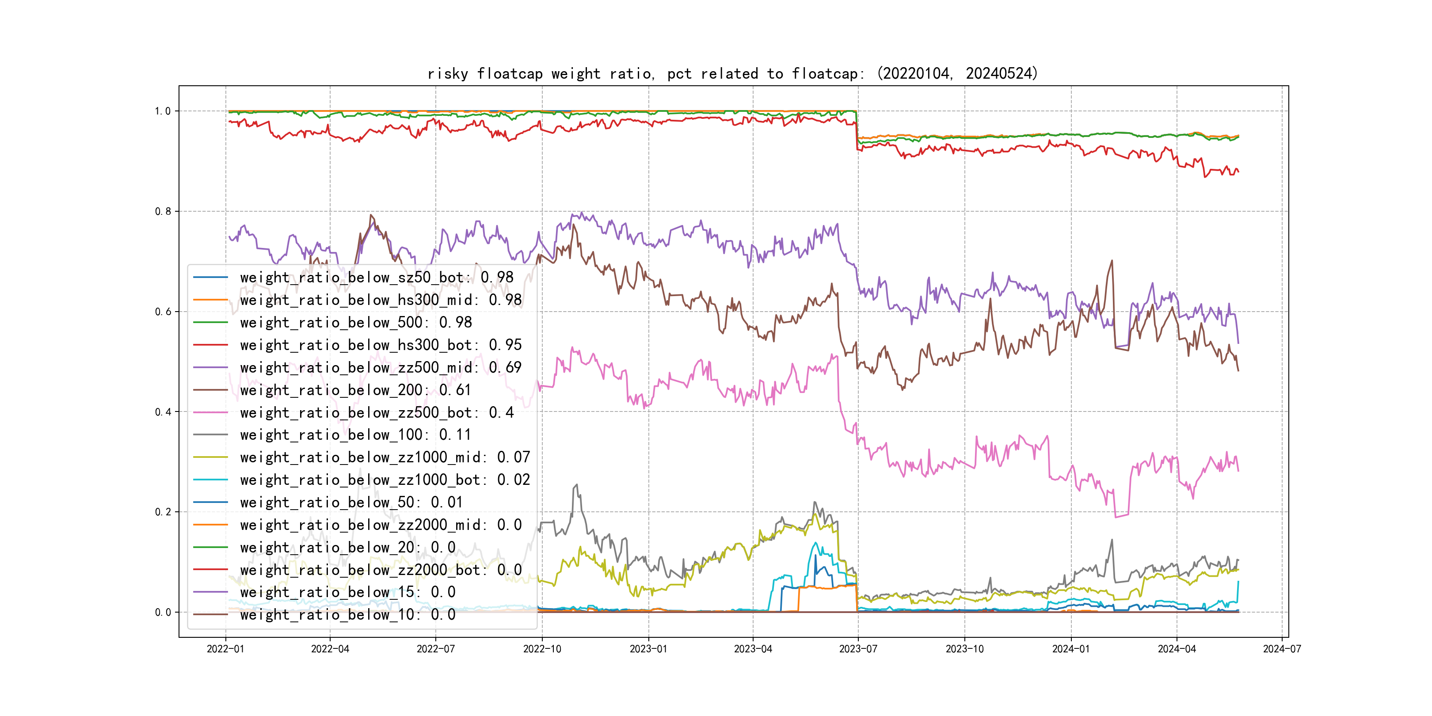
Task: Click x-axis tick label 2023-07
Action: click(x=858, y=649)
